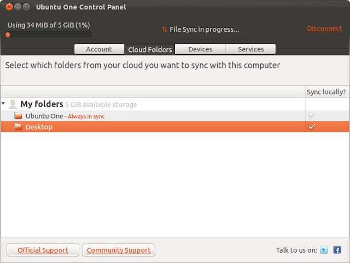This screenshot has width=350, height=263.
Task: Click the My folders user avatar icon
Action: point(13,104)
